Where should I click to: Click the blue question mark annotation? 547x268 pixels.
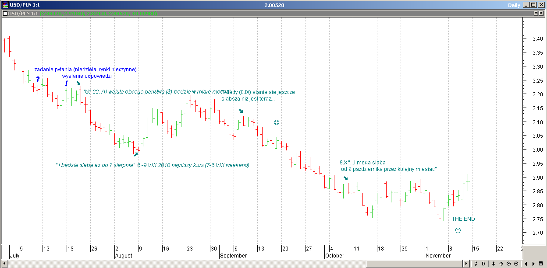coord(38,79)
